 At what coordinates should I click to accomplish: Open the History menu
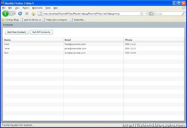[26, 8]
